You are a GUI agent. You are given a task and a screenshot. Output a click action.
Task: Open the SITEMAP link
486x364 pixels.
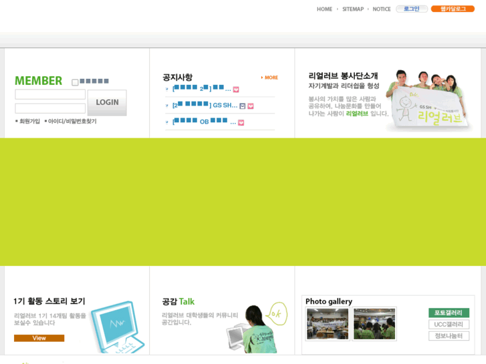coord(353,9)
